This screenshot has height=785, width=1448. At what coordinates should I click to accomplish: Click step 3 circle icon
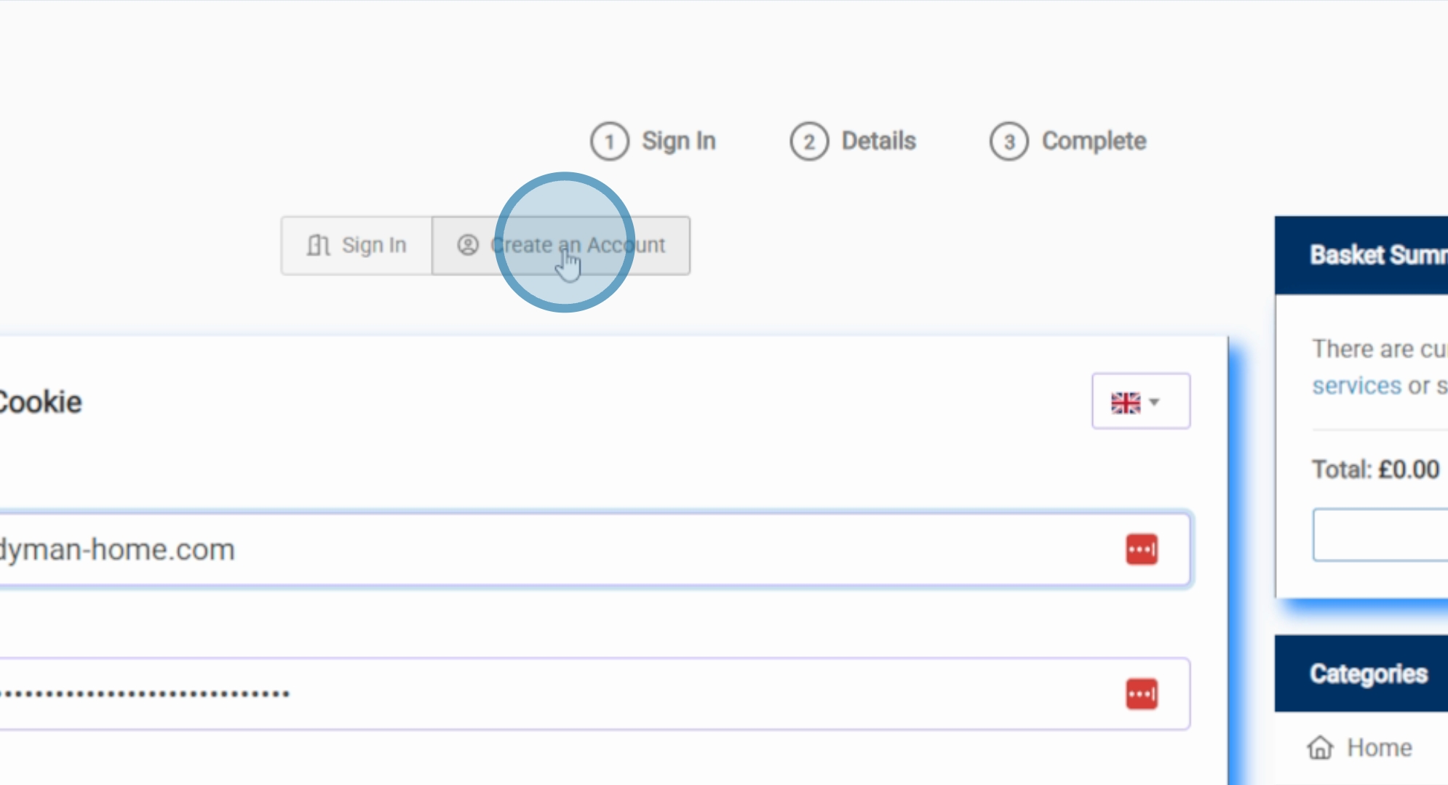[1009, 142]
